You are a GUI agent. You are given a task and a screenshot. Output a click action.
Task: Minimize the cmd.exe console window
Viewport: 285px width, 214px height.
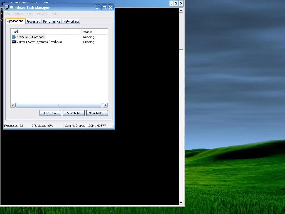pos(171,3)
